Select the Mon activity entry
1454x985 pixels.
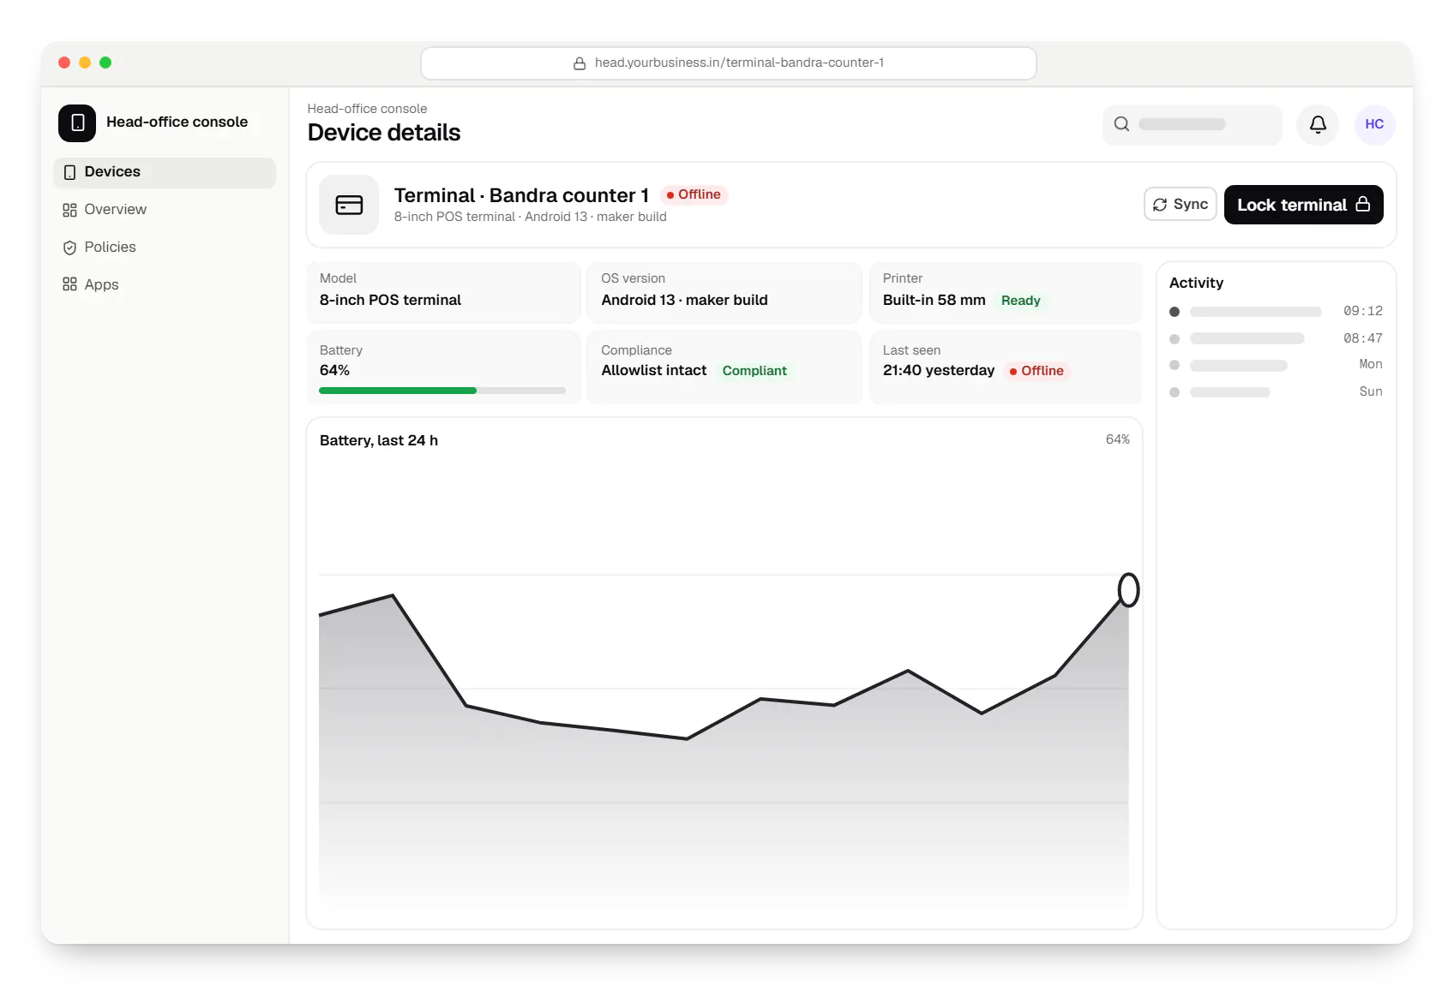click(1276, 365)
